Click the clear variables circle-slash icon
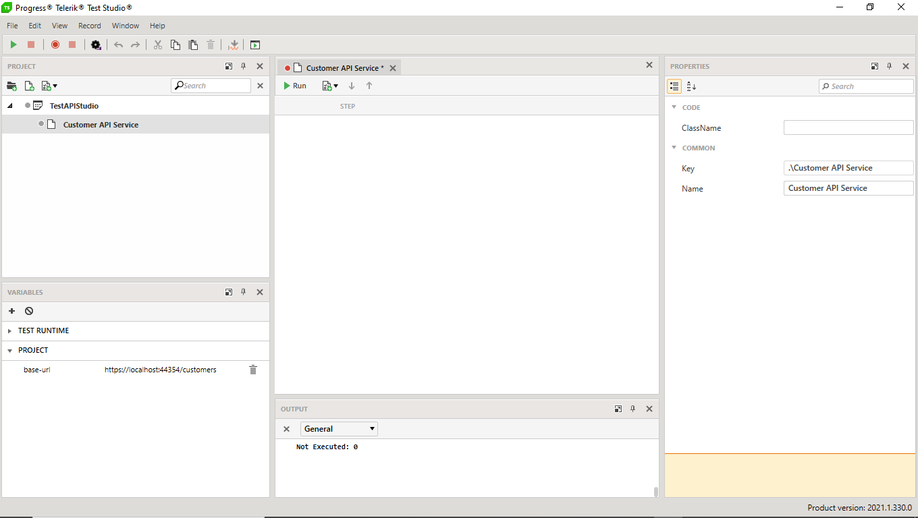This screenshot has height=518, width=918. [x=29, y=311]
